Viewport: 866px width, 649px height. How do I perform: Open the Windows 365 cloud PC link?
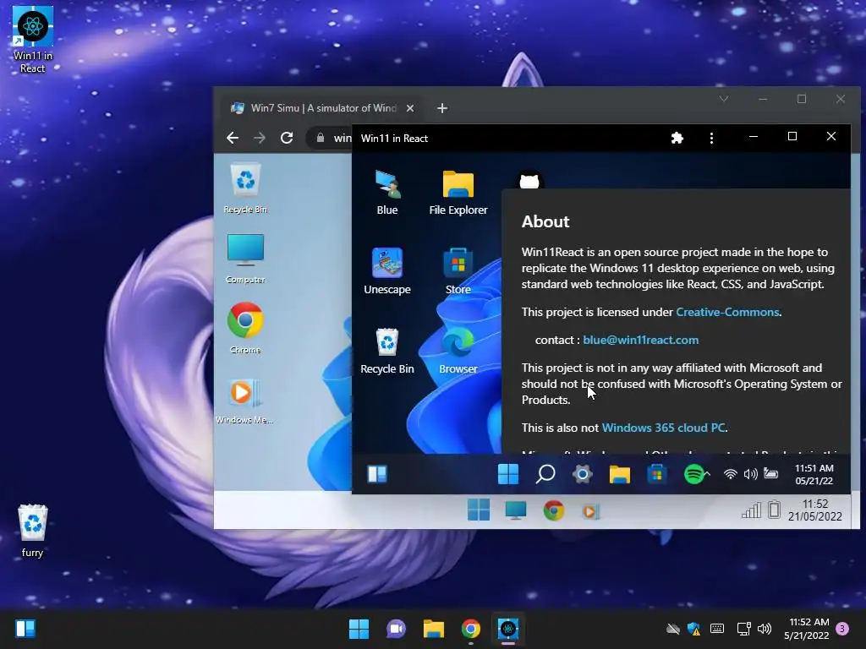(x=663, y=428)
